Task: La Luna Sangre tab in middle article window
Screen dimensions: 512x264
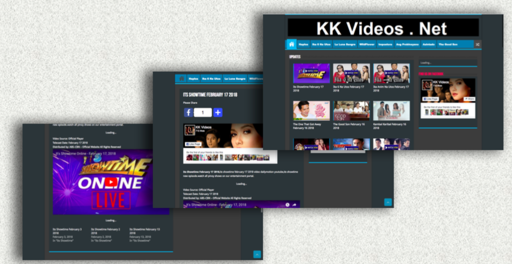Action: (235, 79)
